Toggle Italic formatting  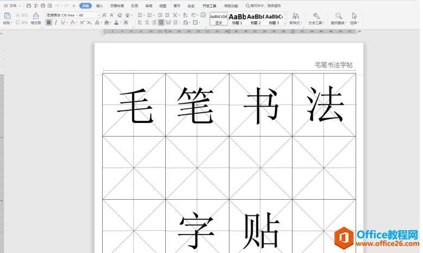56,23
